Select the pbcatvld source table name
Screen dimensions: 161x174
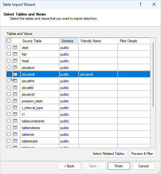[x=28, y=94]
